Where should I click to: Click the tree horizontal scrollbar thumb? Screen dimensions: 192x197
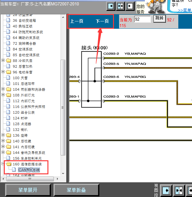[30, 179]
